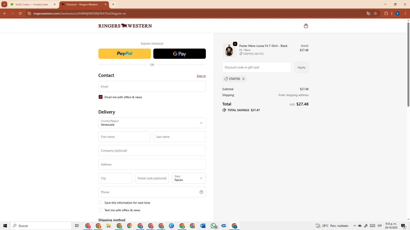The height and width of the screenshot is (230, 410).
Task: Open the OneDrive cloud tray icon
Action: coord(360,226)
